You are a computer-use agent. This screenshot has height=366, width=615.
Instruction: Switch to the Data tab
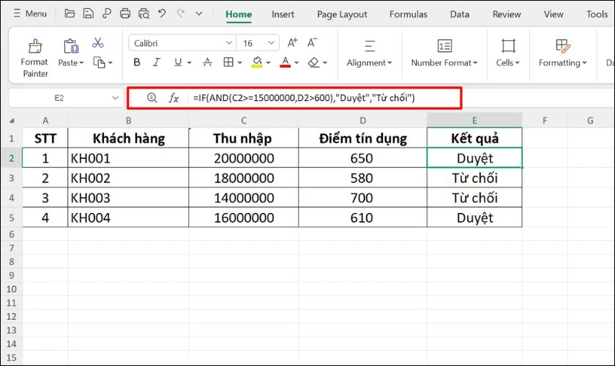[x=459, y=15]
